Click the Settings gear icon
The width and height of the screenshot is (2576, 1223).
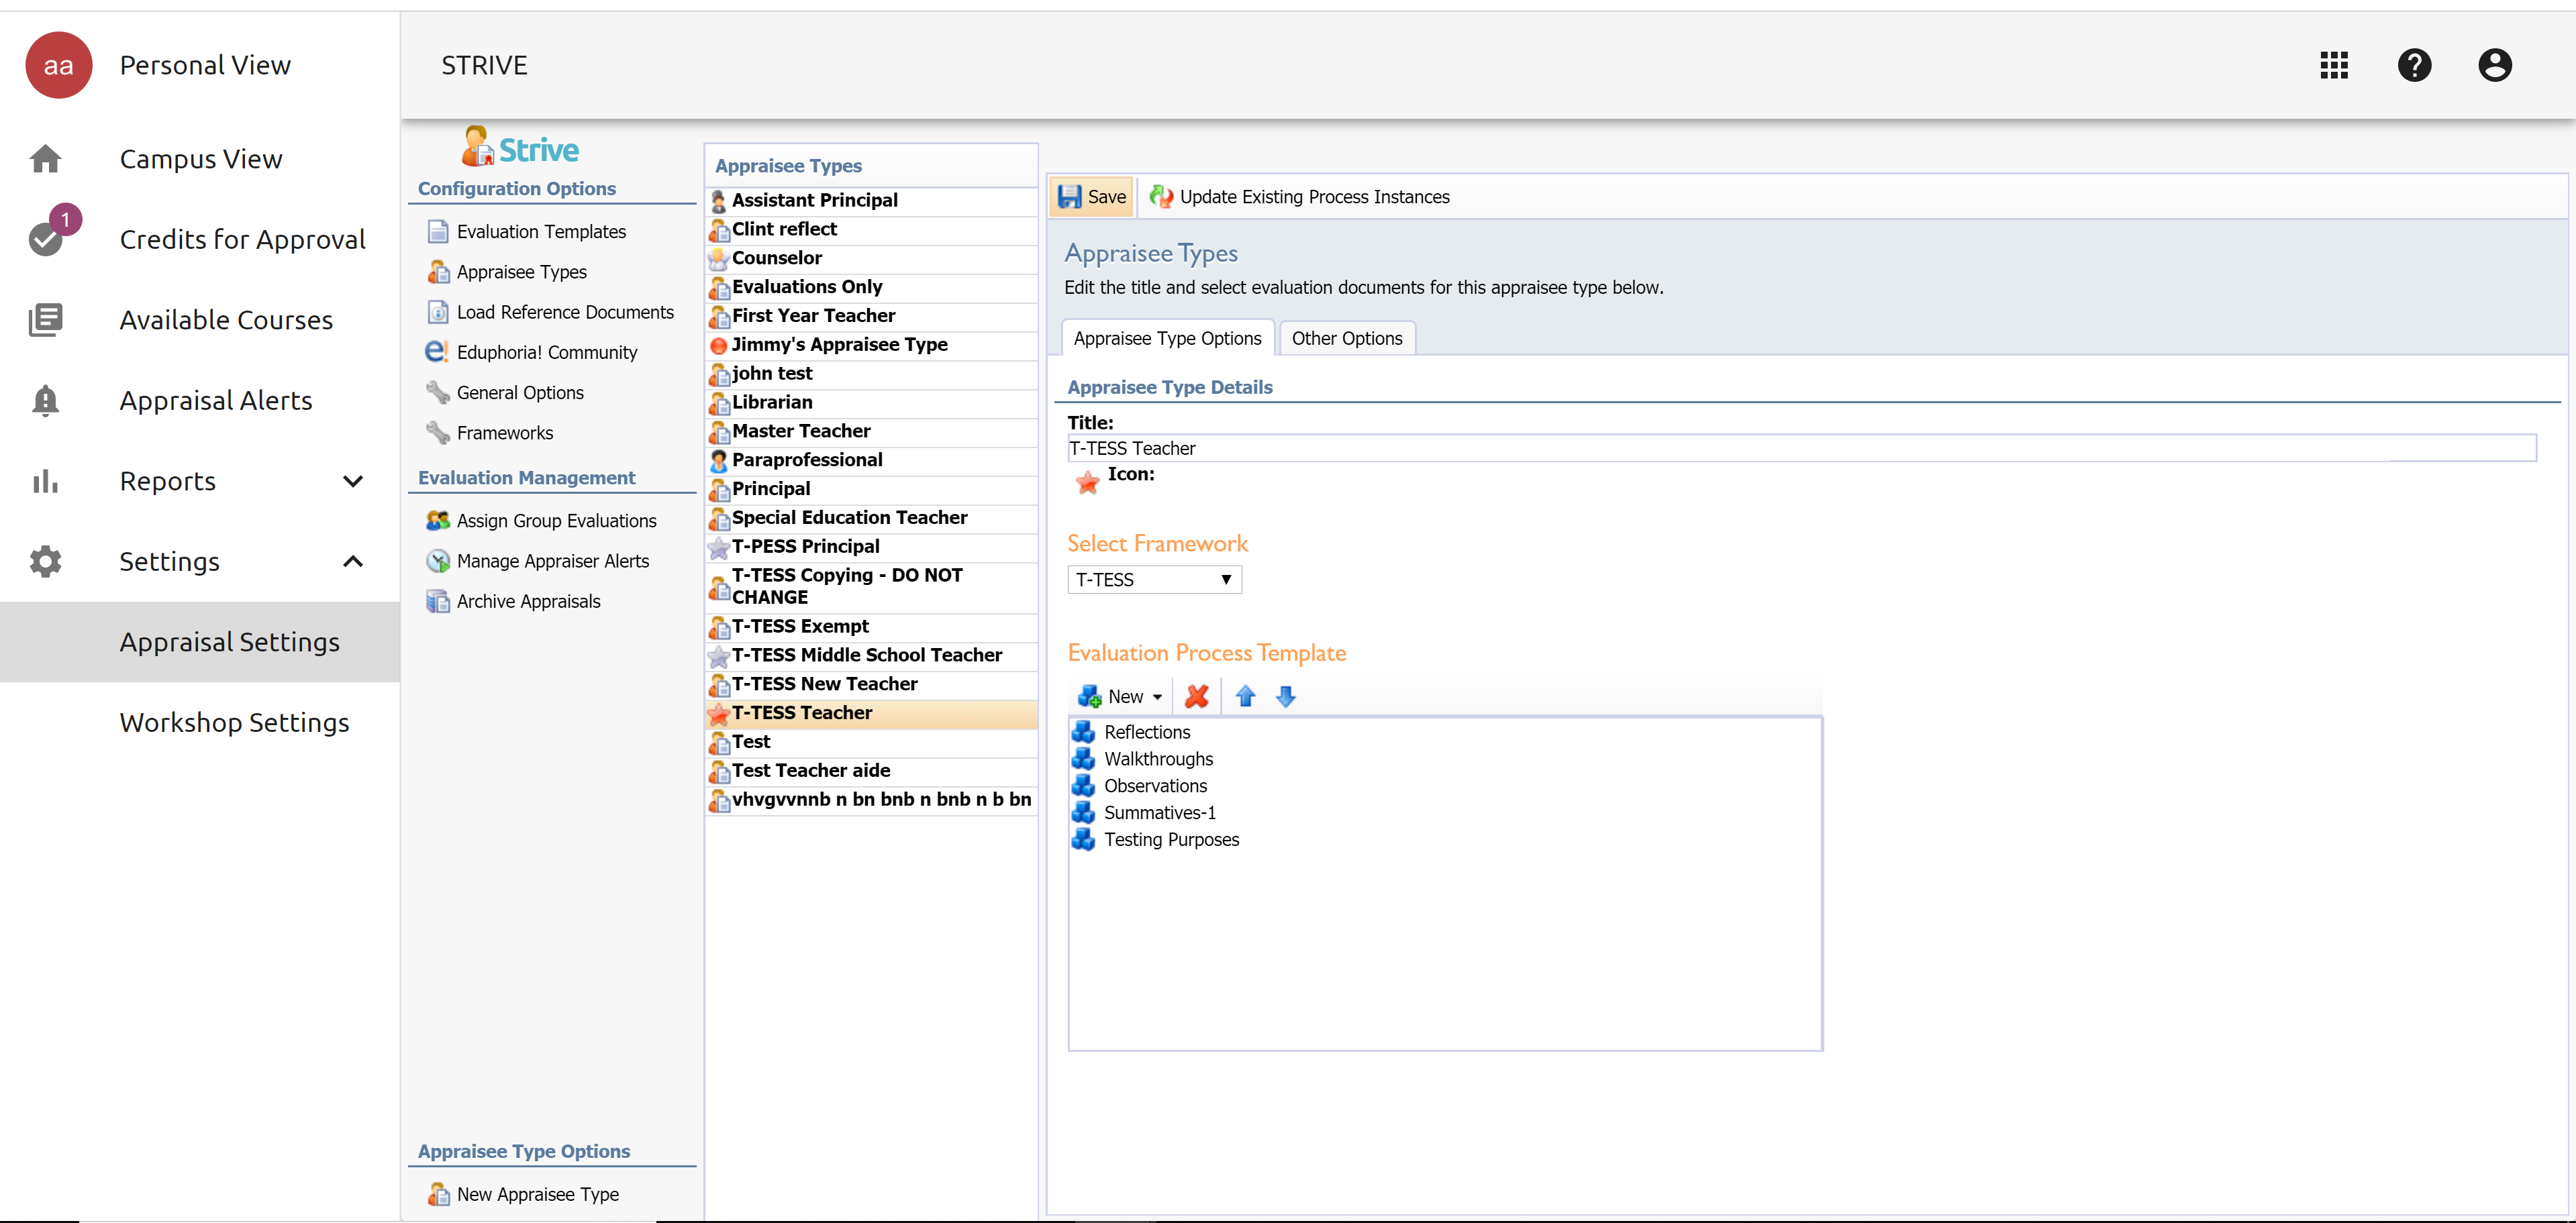[45, 562]
